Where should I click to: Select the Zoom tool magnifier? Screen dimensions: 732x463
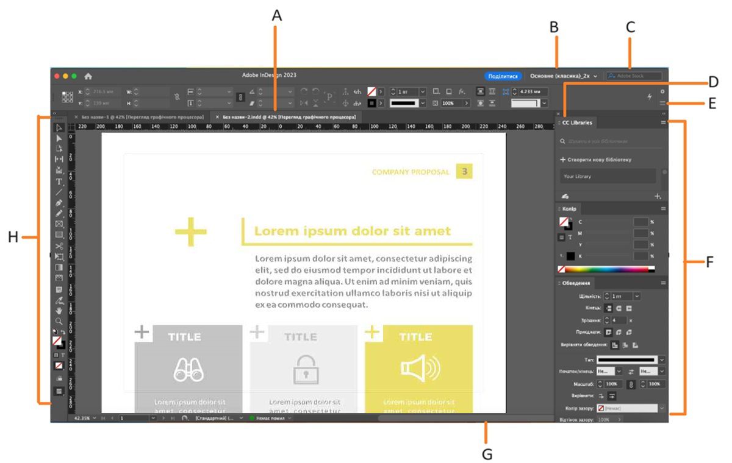[x=59, y=321]
